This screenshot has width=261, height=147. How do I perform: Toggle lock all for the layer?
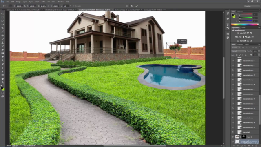(246, 55)
